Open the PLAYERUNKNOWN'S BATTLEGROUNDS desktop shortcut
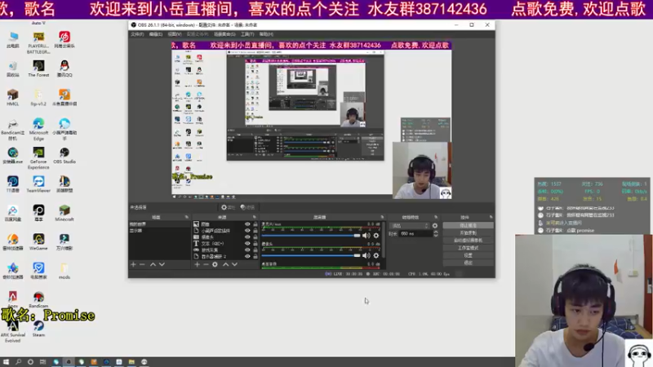 click(x=38, y=43)
